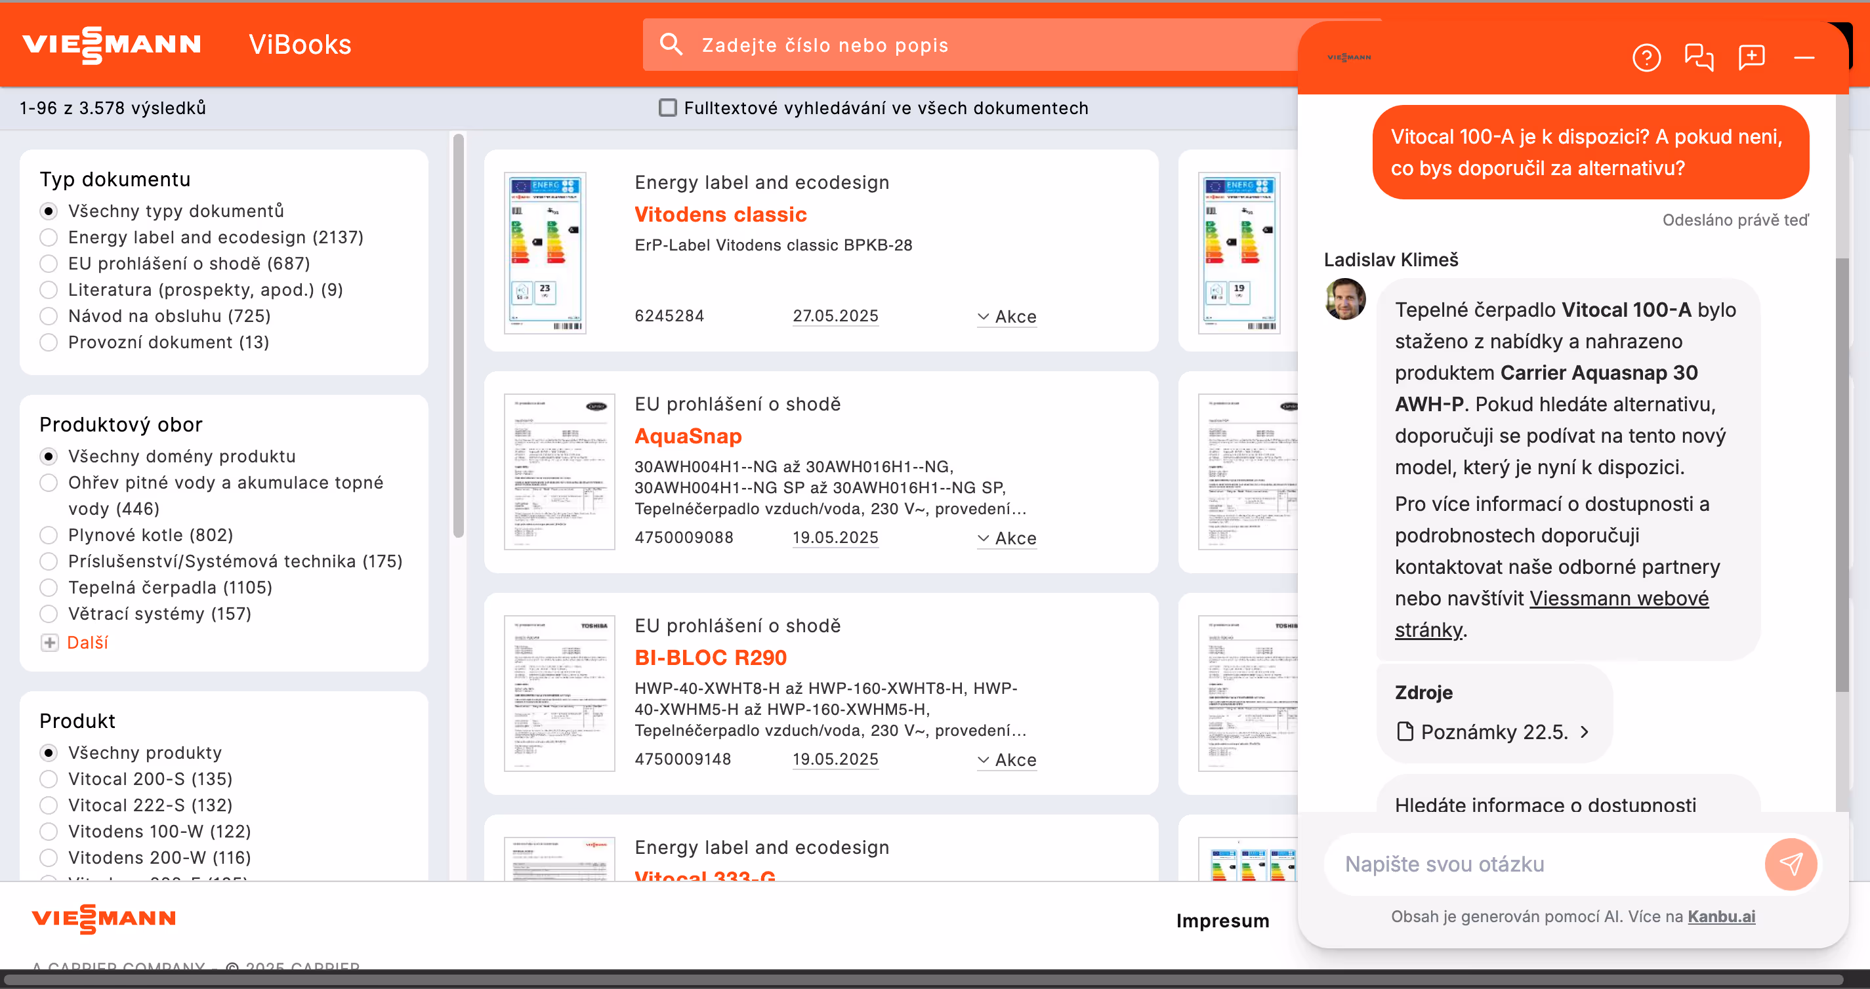The image size is (1870, 989).
Task: Click the date 27.05.2025 on Vitodens classic
Action: [x=835, y=315]
